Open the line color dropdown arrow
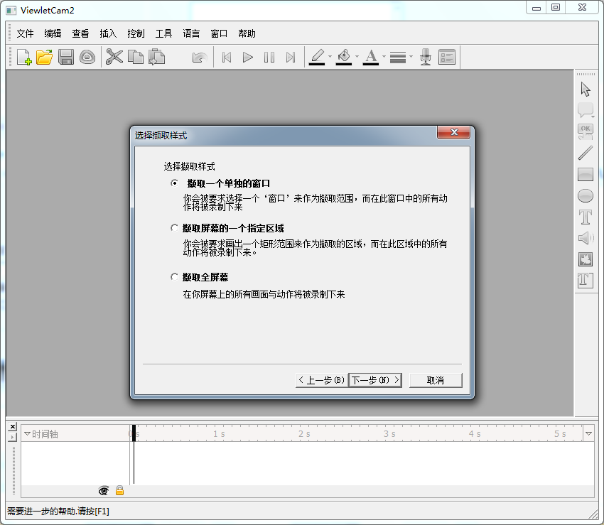 coord(330,58)
